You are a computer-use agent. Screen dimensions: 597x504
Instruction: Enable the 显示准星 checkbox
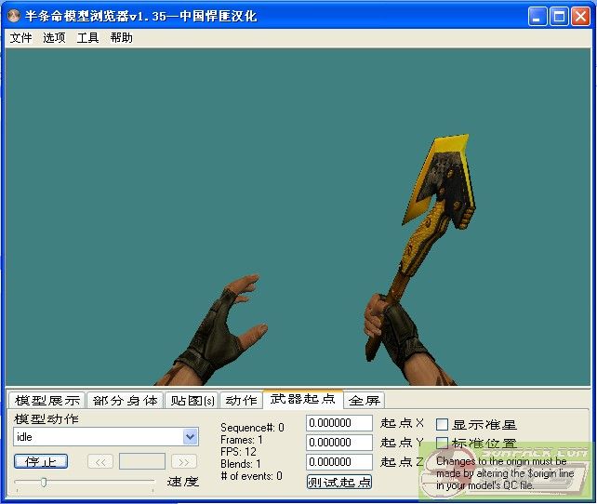(443, 424)
